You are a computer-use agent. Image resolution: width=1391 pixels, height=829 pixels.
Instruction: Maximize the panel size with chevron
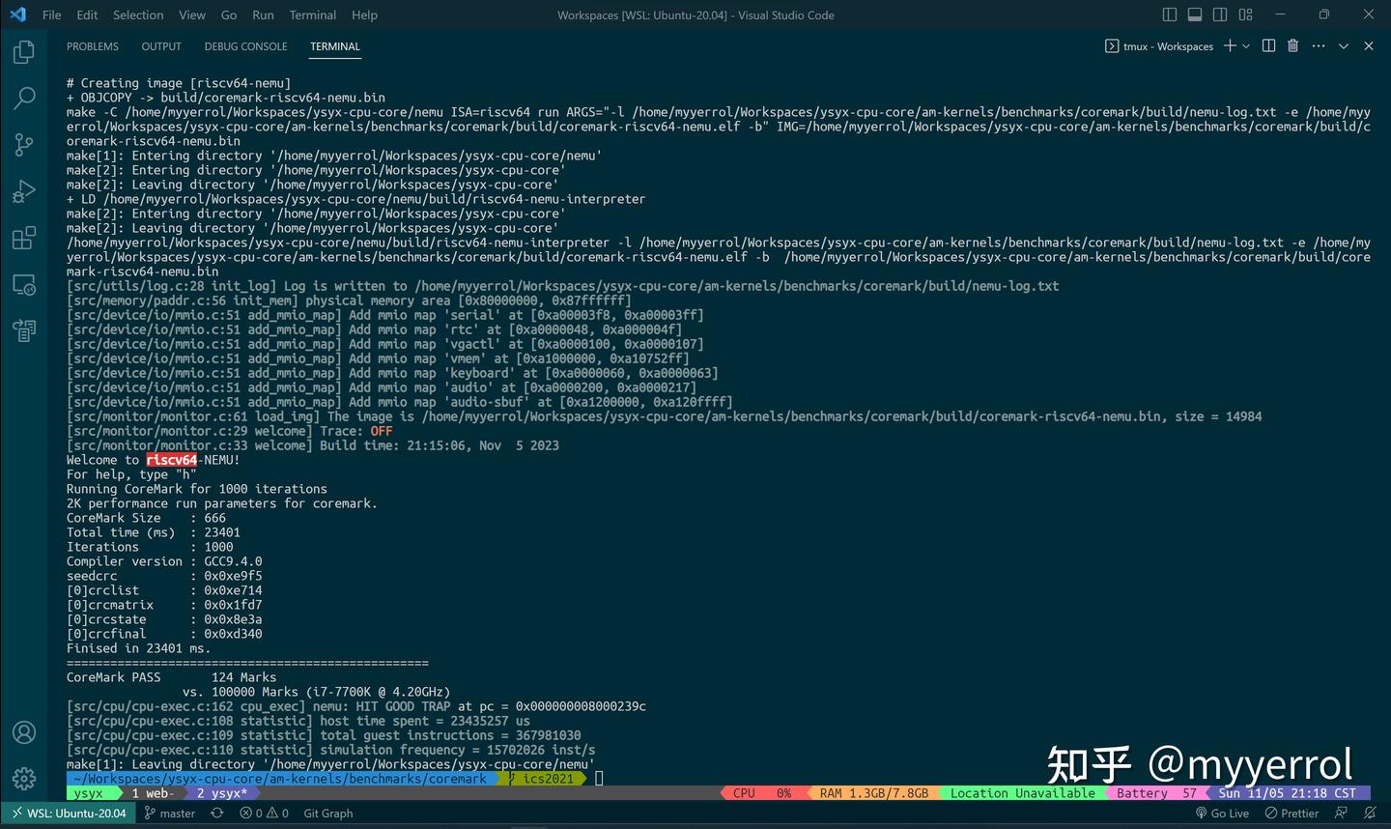1344,46
